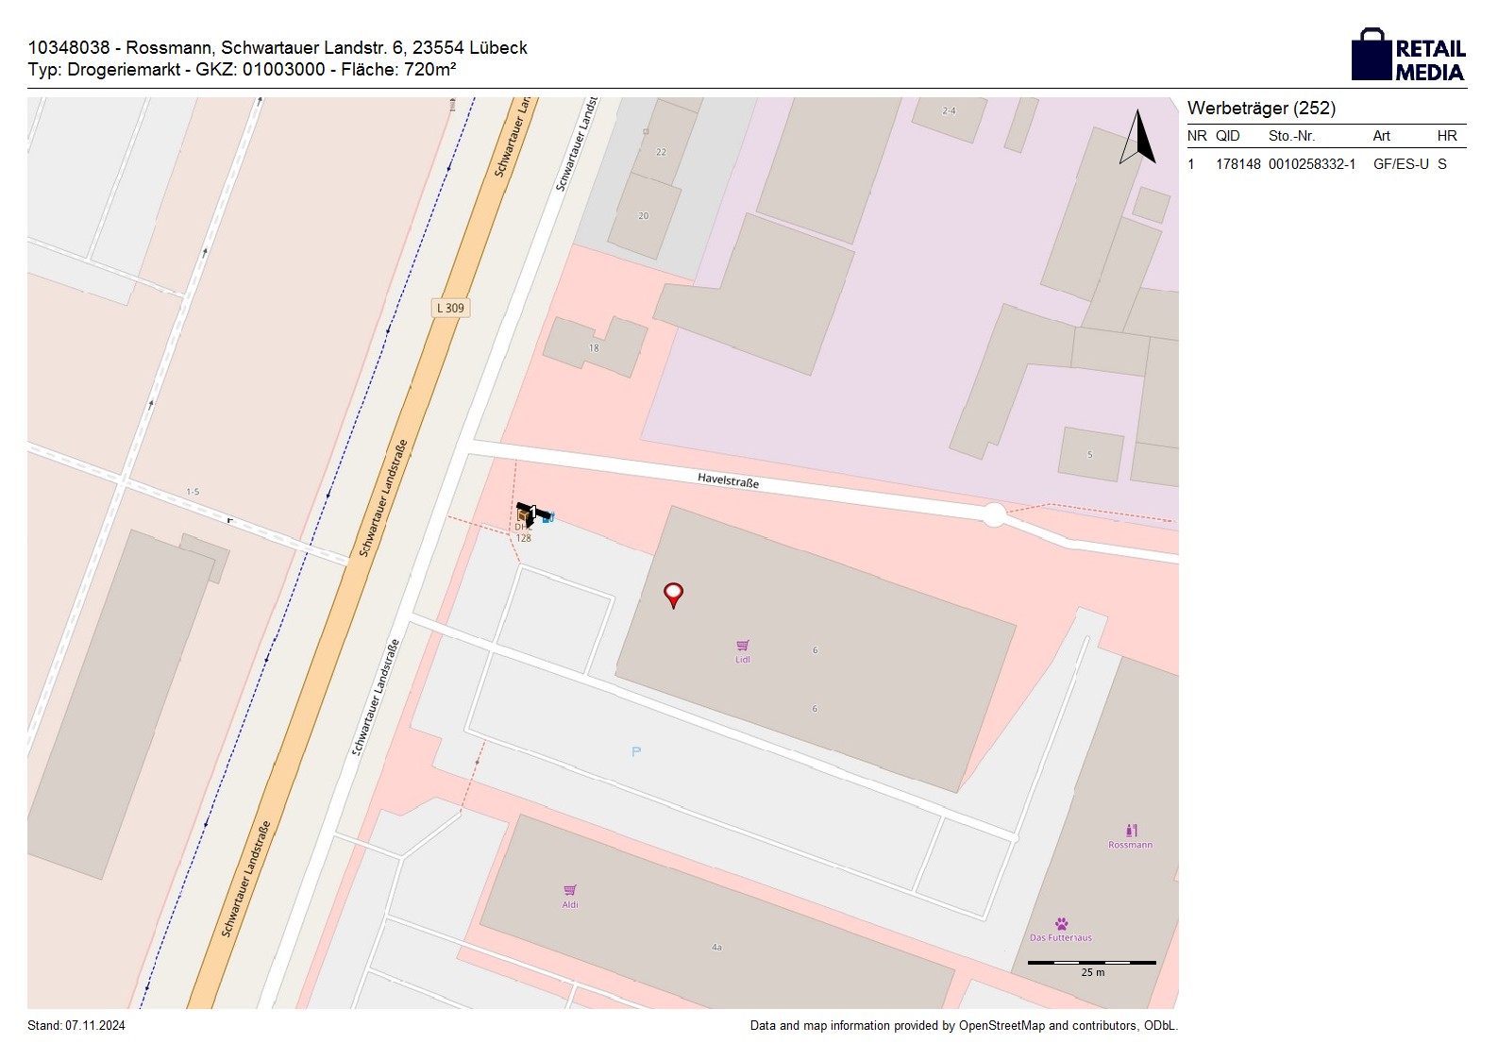1498x1060 pixels.
Task: Click the Das Futterhaus paw icon
Action: pyautogui.click(x=1062, y=923)
